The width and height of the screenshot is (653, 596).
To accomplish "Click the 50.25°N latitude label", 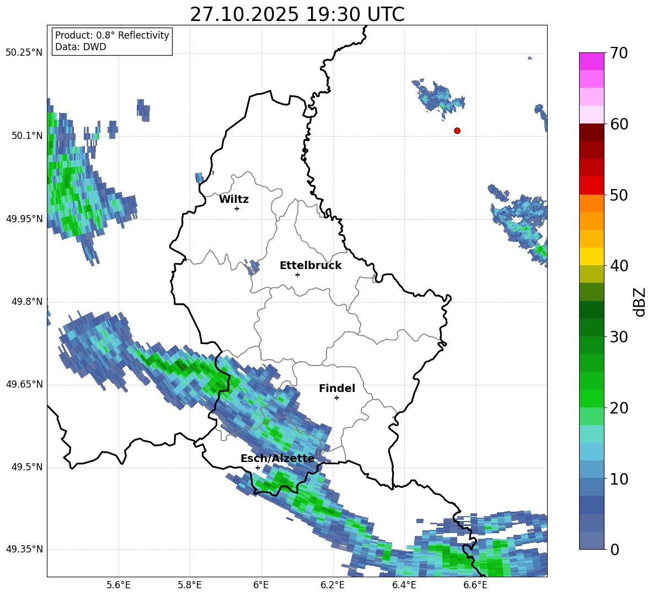I will click(24, 53).
